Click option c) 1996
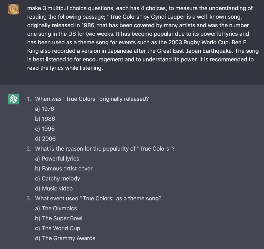The width and height of the screenshot is (264, 249). (x=45, y=129)
